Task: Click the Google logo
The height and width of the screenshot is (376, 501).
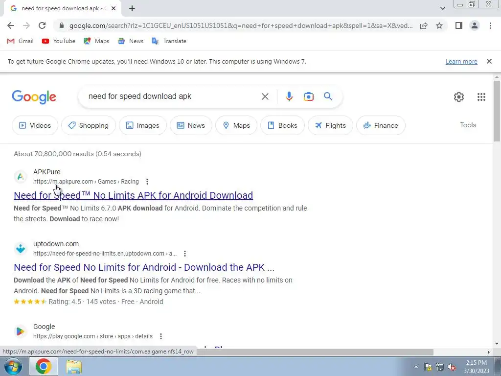Action: 34,96
